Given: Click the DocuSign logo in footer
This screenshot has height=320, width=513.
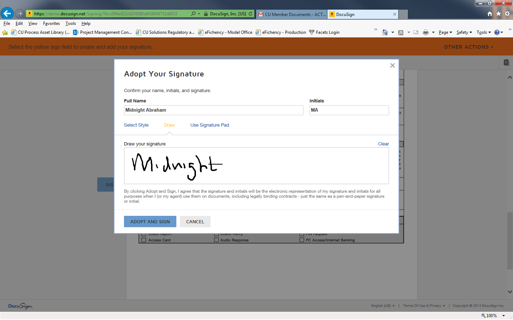Looking at the screenshot, I should [x=20, y=306].
